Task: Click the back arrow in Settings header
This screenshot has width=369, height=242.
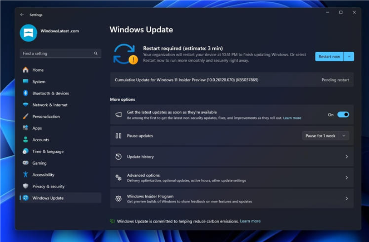Action: tap(22, 15)
